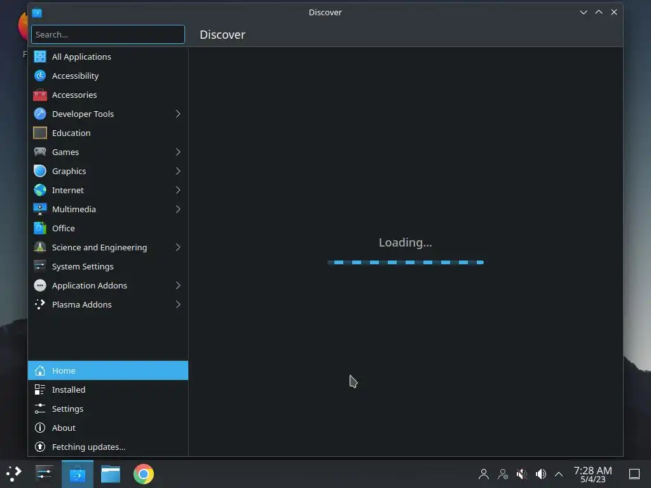Click the Discover page header title
This screenshot has width=651, height=488.
pyautogui.click(x=223, y=34)
